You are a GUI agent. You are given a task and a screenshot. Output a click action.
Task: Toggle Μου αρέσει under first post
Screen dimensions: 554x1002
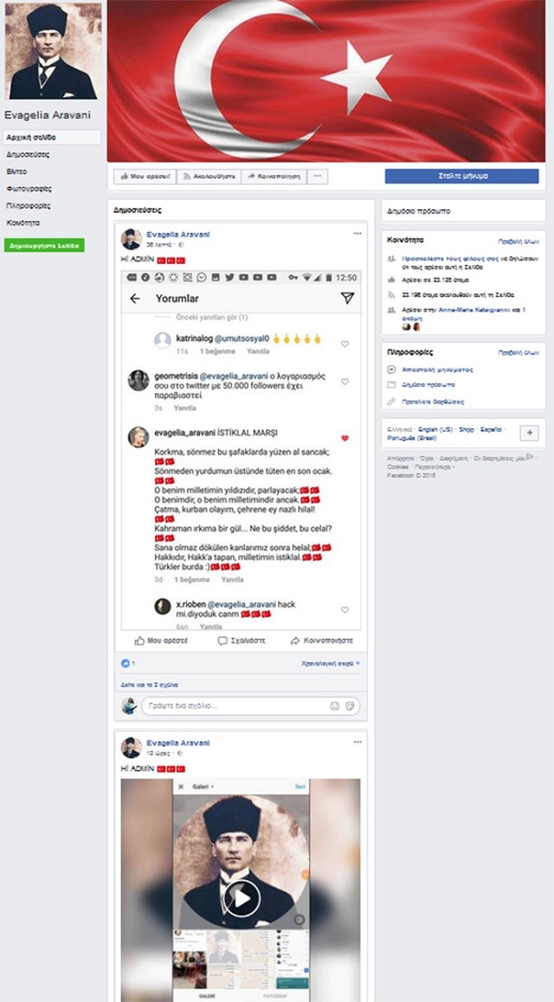pos(161,640)
